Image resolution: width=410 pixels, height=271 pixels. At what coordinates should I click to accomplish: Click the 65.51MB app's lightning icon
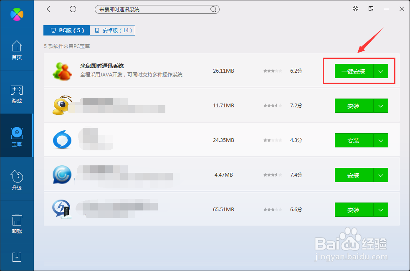(62, 209)
